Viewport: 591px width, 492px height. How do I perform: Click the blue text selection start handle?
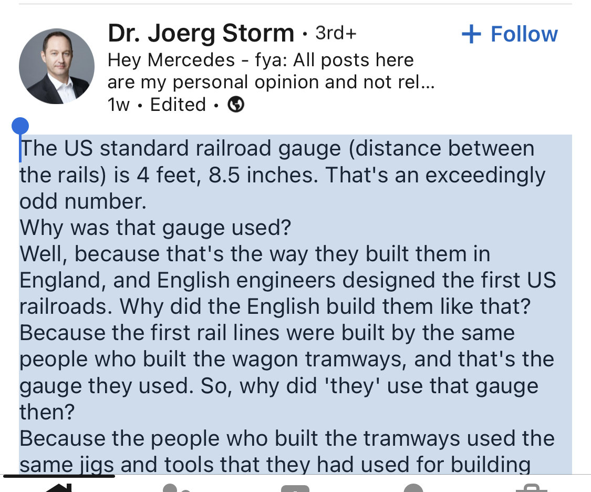click(20, 126)
